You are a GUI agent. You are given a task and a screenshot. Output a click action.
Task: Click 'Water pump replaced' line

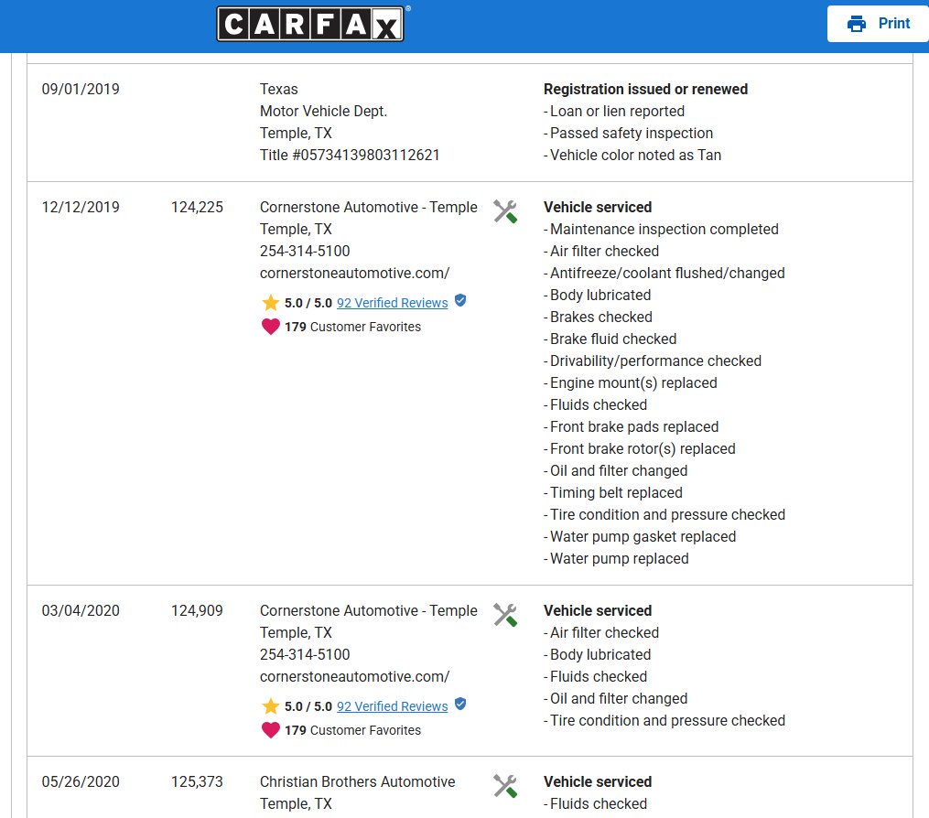coord(616,558)
